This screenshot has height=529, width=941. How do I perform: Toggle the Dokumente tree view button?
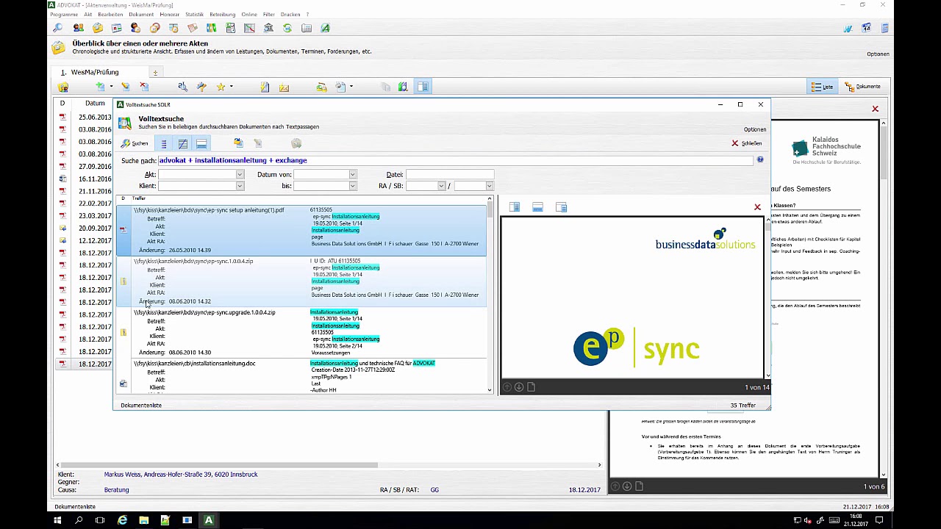tap(863, 87)
